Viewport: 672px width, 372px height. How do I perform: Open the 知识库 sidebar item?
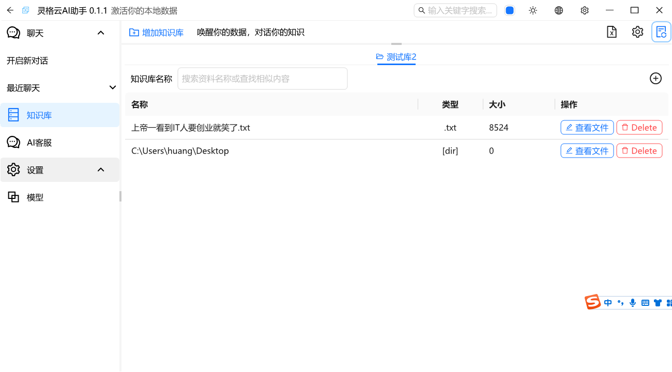pyautogui.click(x=60, y=115)
